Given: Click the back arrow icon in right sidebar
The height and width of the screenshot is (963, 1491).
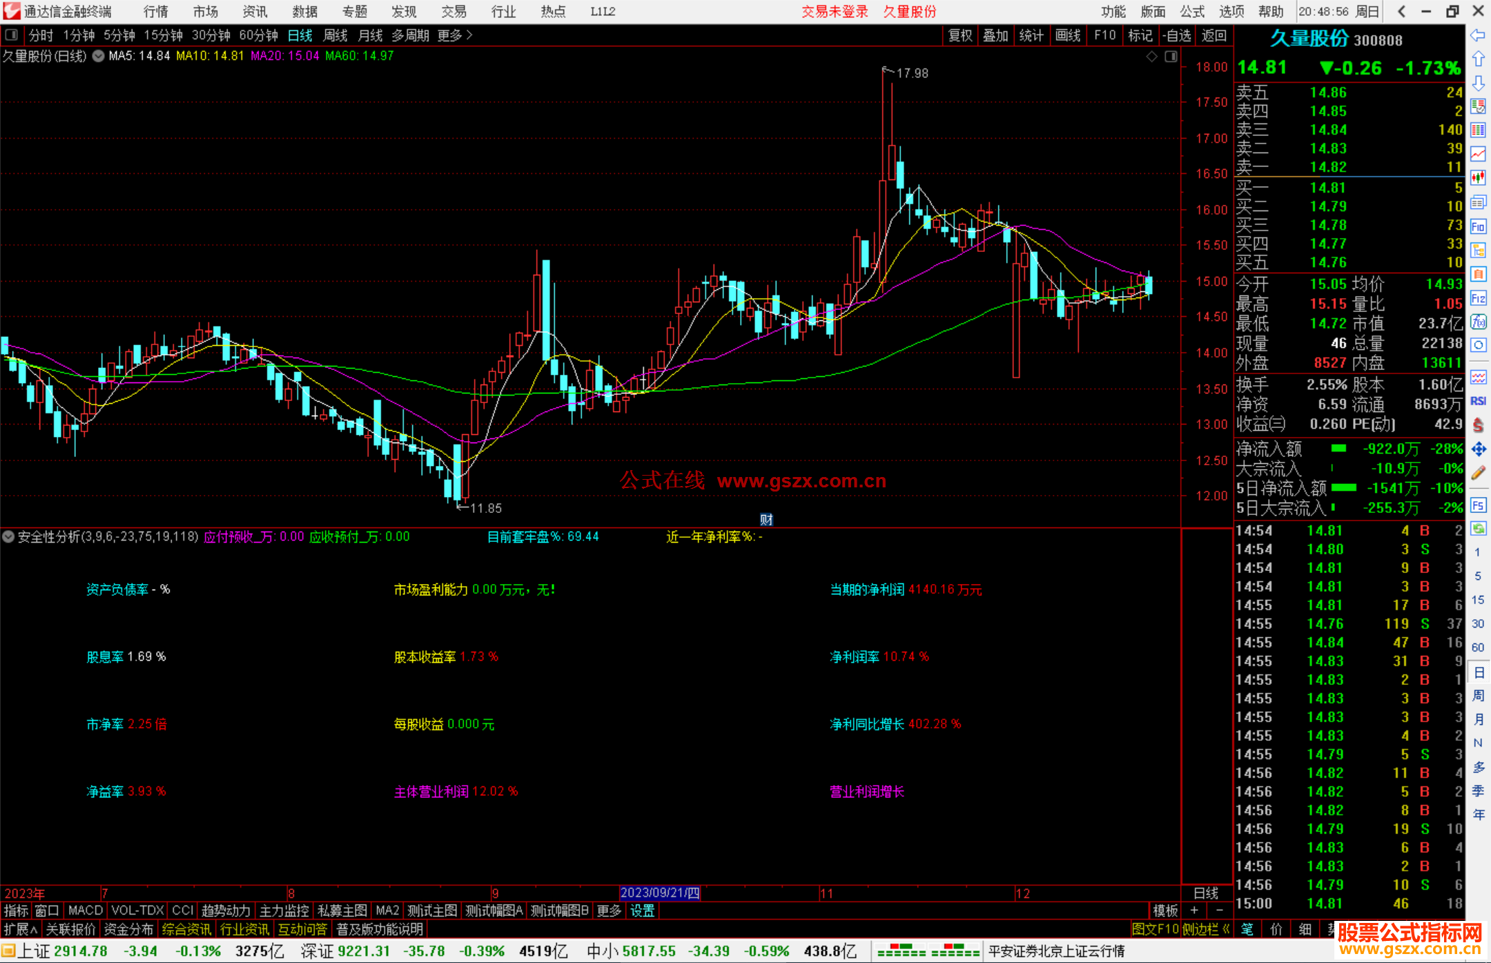Looking at the screenshot, I should point(1478,35).
